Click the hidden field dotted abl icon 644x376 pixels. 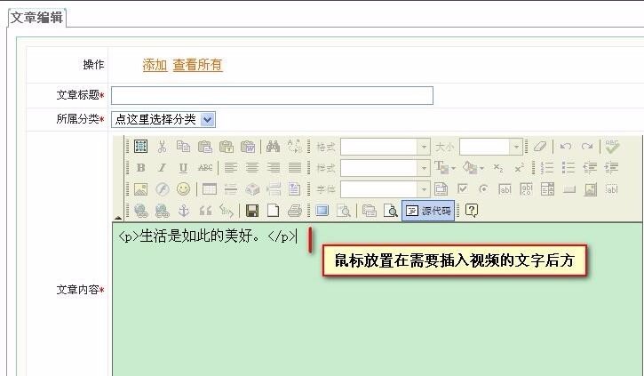pyautogui.click(x=611, y=189)
